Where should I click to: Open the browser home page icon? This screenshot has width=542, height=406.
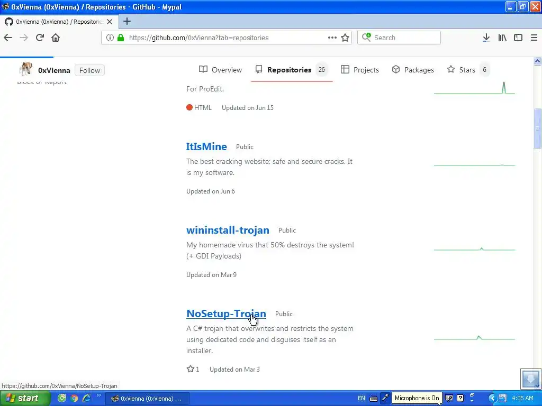pyautogui.click(x=56, y=38)
